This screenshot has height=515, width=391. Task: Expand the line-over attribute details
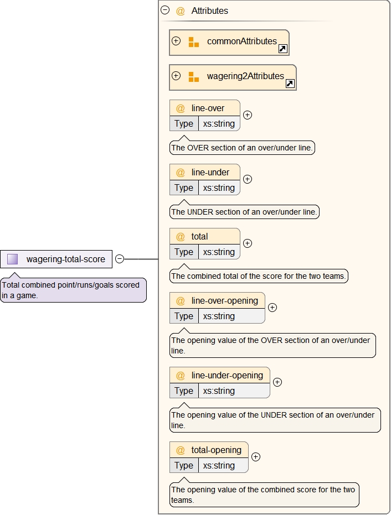(248, 115)
